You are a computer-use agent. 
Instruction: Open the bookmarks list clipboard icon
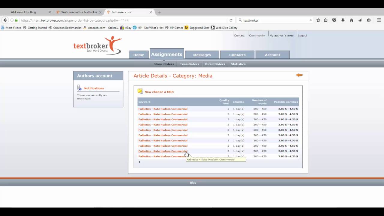pyautogui.click(x=325, y=20)
